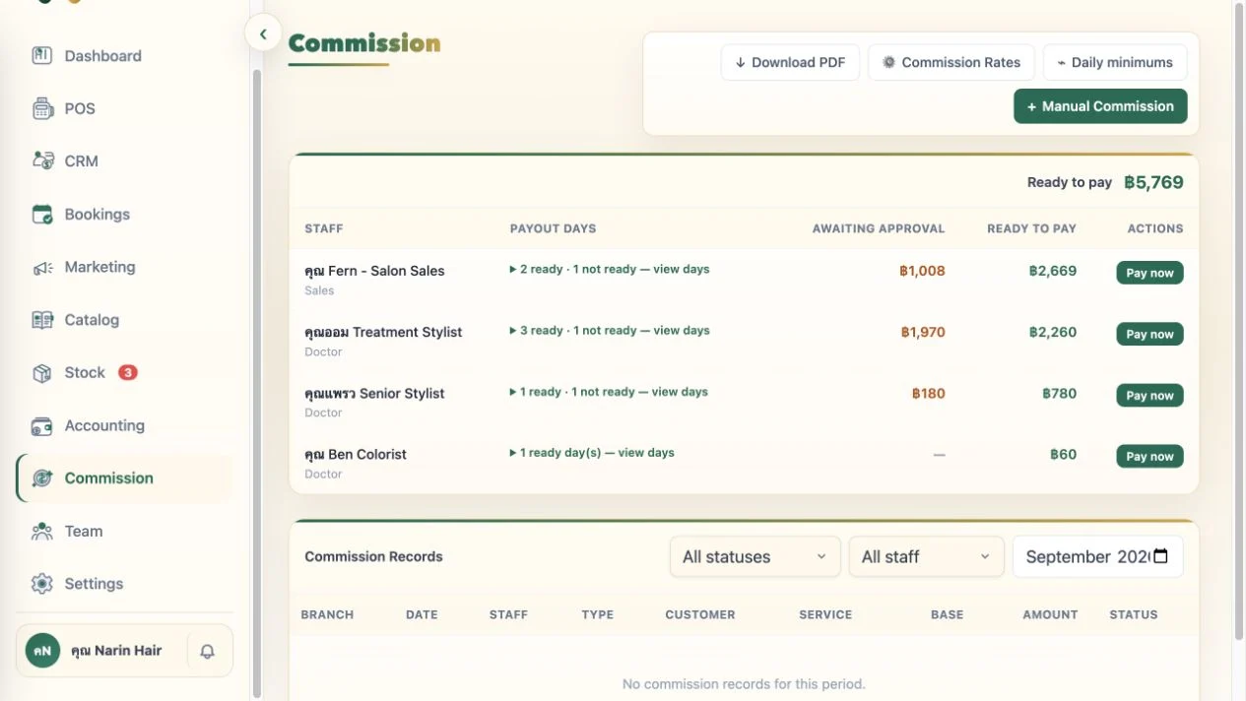Click the STATUS column header in records
The width and height of the screenshot is (1246, 701).
click(x=1134, y=614)
